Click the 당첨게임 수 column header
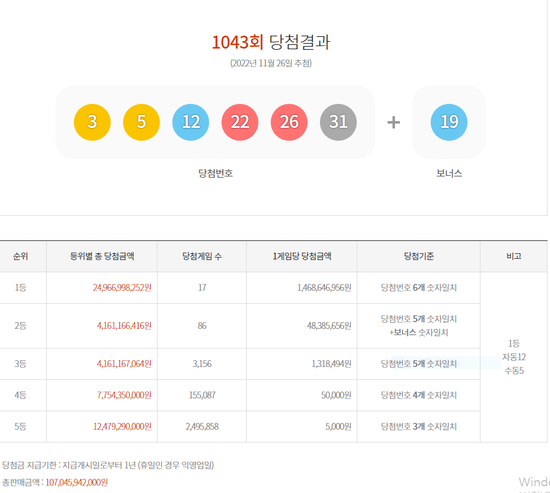The height and width of the screenshot is (493, 550). click(202, 256)
